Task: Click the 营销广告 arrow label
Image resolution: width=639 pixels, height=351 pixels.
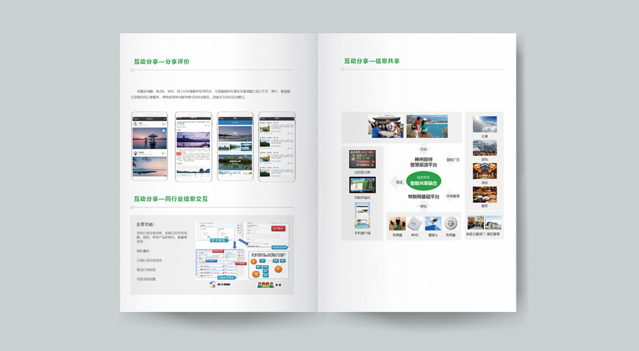Action: point(453,160)
